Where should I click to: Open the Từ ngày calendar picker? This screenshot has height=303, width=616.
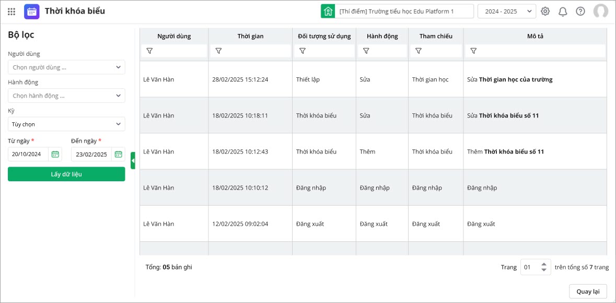[55, 154]
